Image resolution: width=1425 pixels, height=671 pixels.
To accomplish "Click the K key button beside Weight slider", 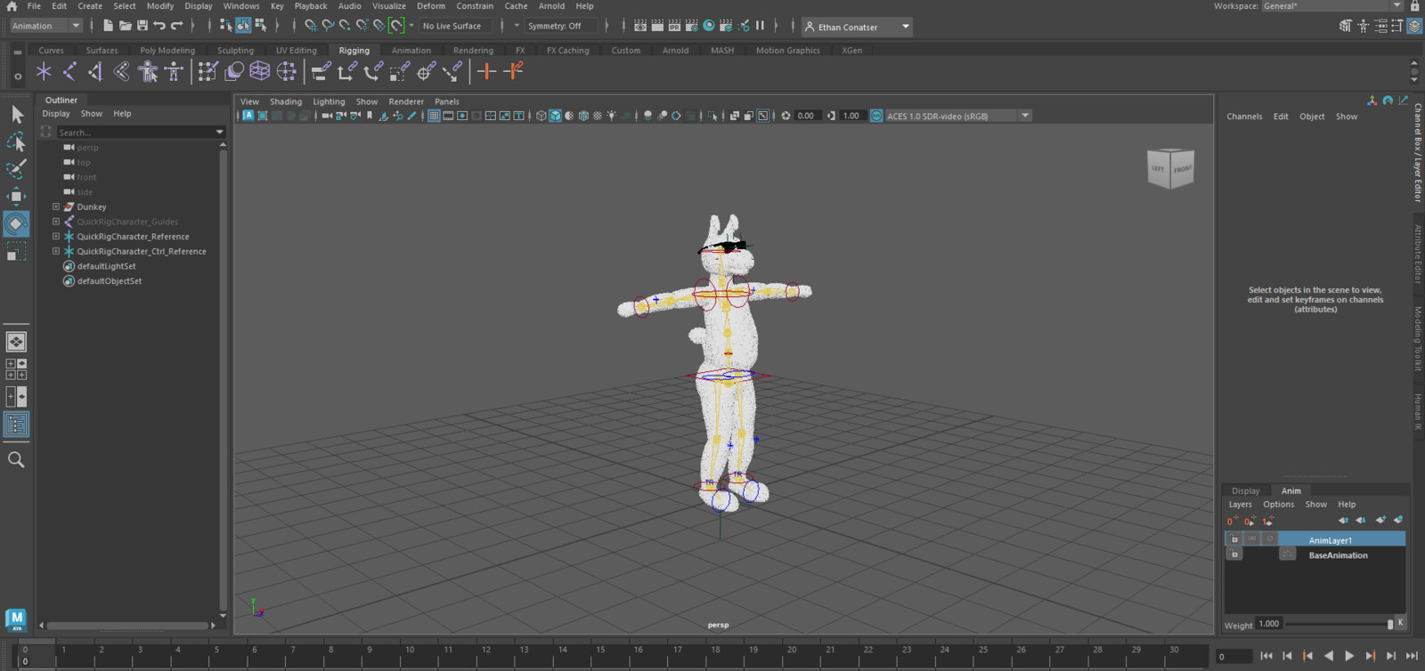I will click(1400, 623).
